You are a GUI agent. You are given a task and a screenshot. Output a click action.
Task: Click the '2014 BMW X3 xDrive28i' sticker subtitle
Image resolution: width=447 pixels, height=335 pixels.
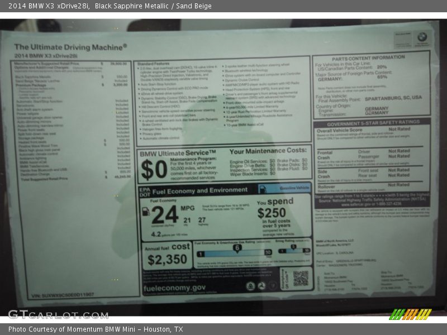tap(46, 56)
